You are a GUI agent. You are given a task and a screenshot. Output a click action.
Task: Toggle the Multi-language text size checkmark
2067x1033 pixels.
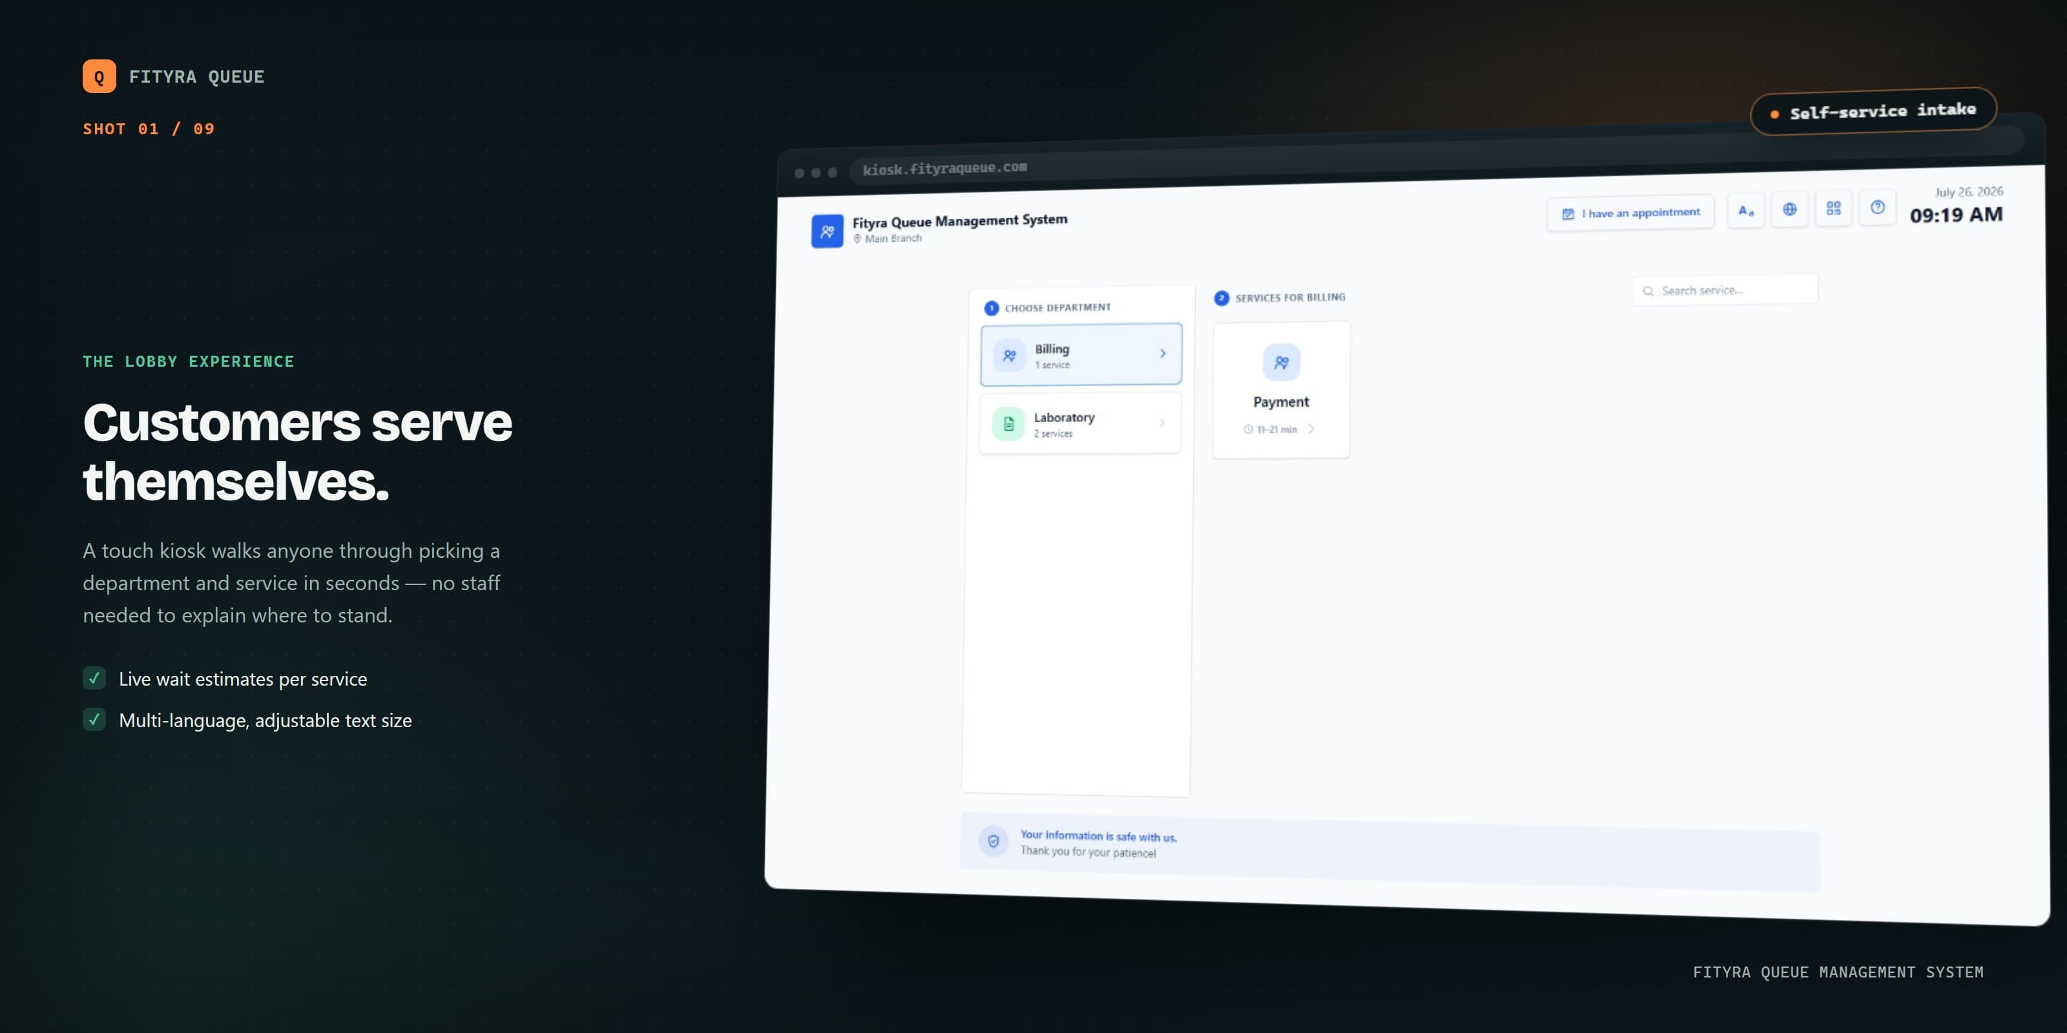point(95,719)
